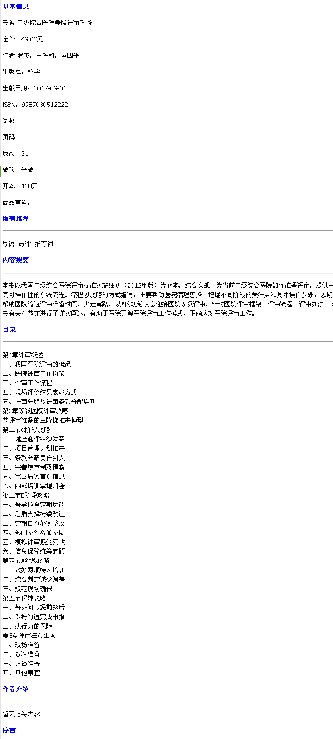Image resolution: width=333 pixels, height=739 pixels.
Task: Click 三、条款分解责任到人
Action: pos(34,458)
